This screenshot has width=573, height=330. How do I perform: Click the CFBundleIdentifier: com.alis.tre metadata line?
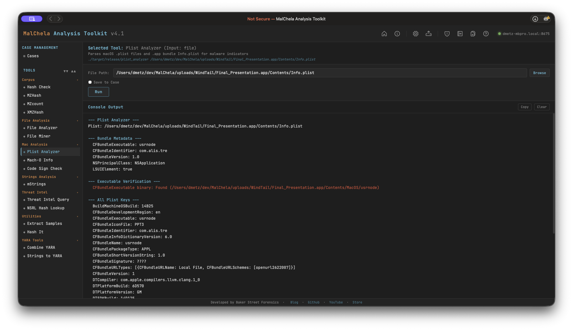[x=130, y=151]
